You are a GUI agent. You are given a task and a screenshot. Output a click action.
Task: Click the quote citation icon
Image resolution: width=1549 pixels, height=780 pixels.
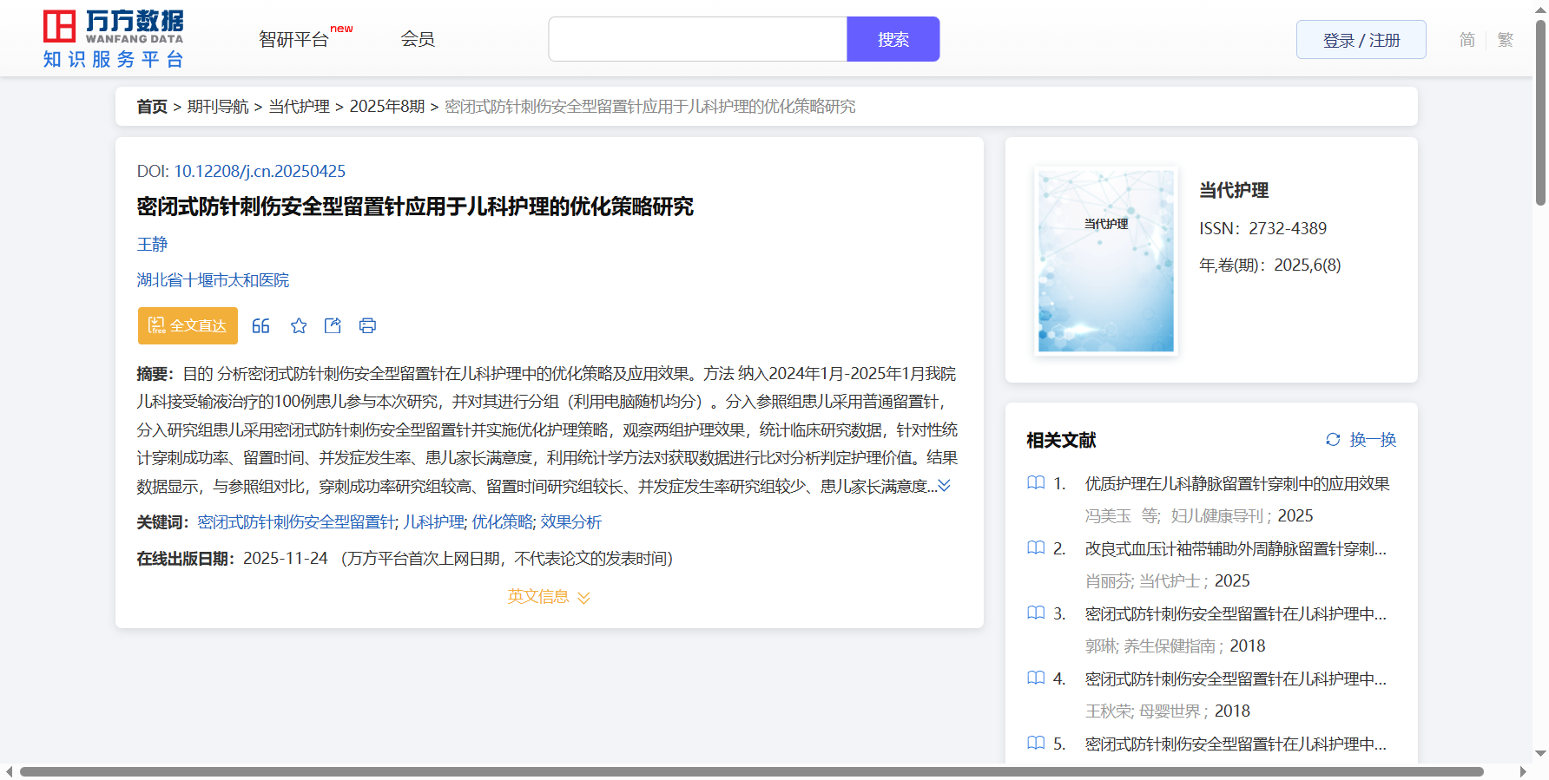[x=260, y=325]
